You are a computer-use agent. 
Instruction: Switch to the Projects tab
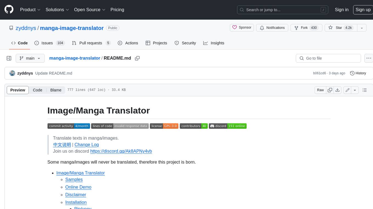156,43
